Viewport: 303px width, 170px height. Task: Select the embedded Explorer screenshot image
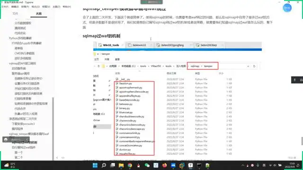coord(178,99)
